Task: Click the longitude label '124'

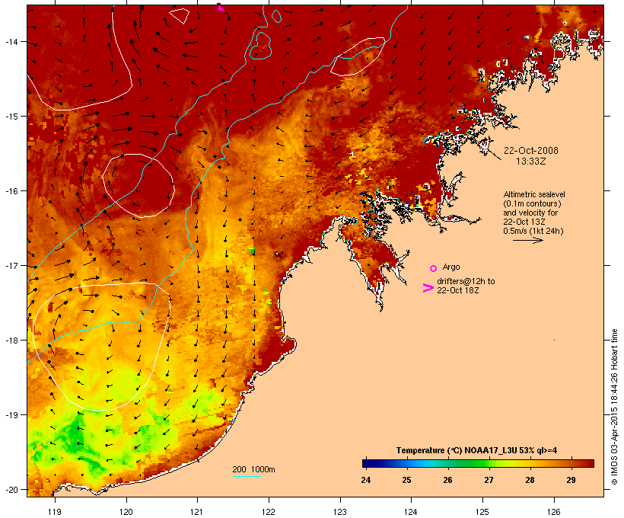Action: (x=411, y=512)
